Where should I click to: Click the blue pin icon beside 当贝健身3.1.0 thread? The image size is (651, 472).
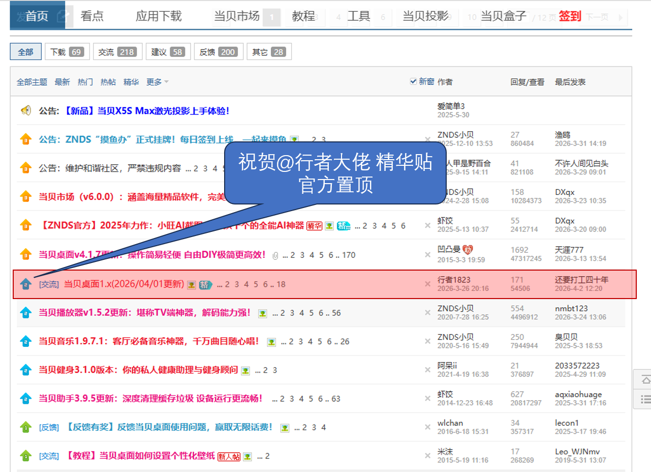pos(25,370)
